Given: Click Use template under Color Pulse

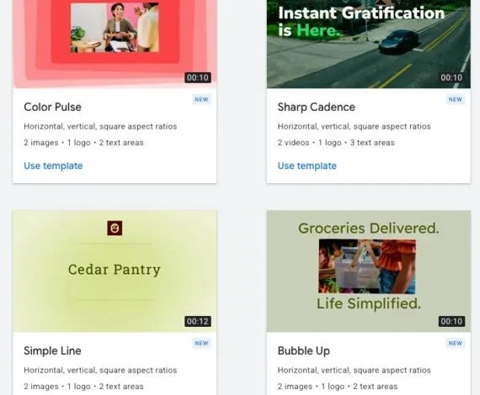Looking at the screenshot, I should [53, 166].
